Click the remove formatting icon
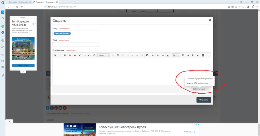The width and height of the screenshot is (260, 136). 193,55
